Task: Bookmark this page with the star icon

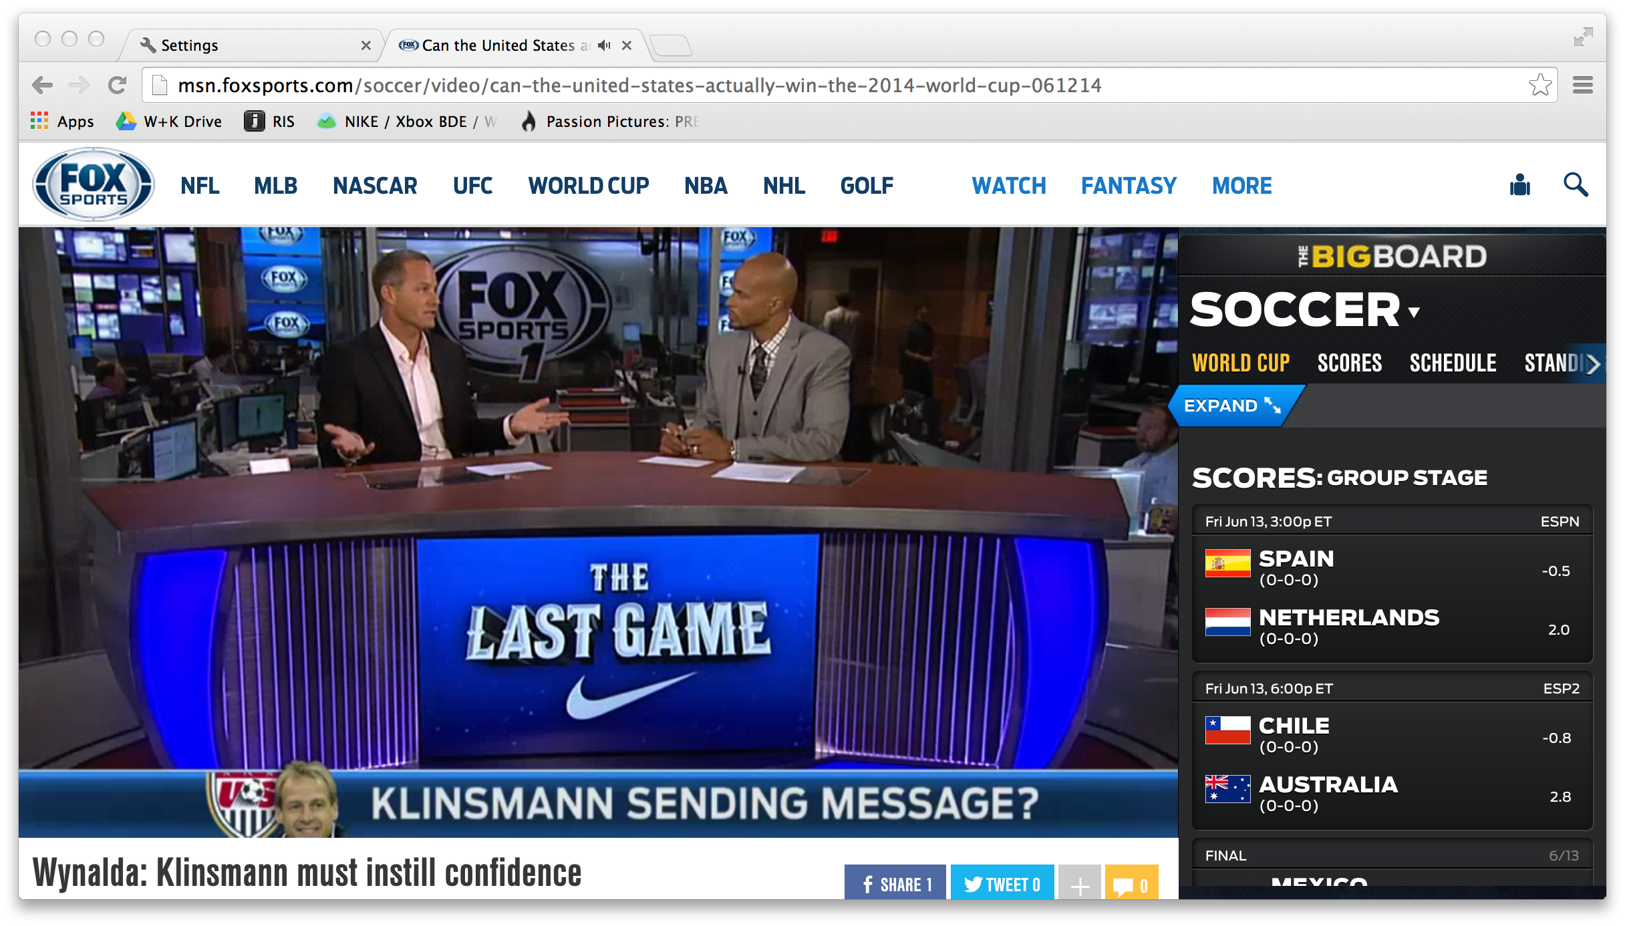Action: 1540,85
